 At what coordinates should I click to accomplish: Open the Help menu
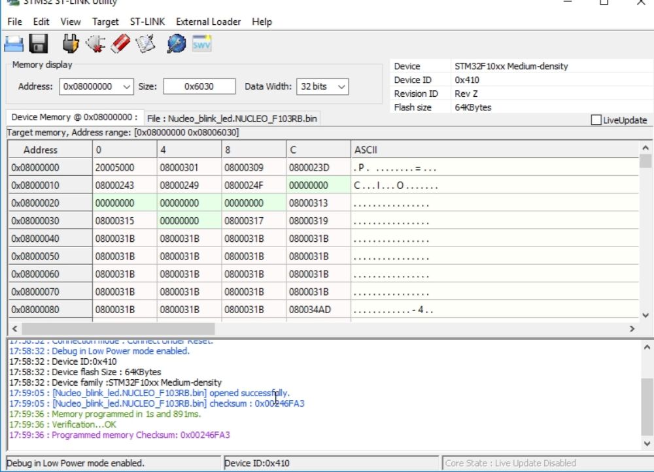coord(262,22)
